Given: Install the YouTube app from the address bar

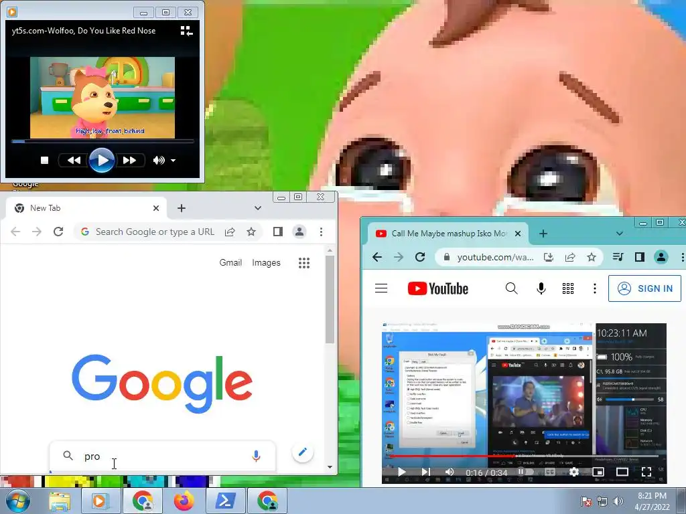Looking at the screenshot, I should (549, 257).
